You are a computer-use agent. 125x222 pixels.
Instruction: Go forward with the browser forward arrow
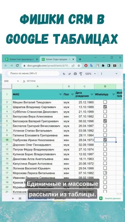coord(11,66)
